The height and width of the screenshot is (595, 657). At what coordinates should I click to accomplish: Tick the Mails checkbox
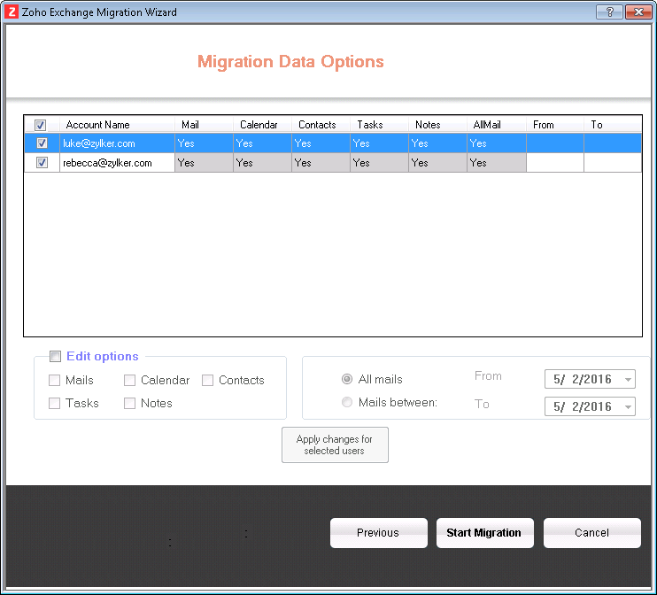click(55, 381)
